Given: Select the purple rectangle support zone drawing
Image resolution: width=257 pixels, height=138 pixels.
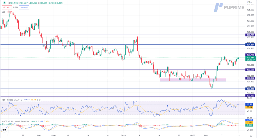Looking at the screenshot, I should [x=193, y=80].
